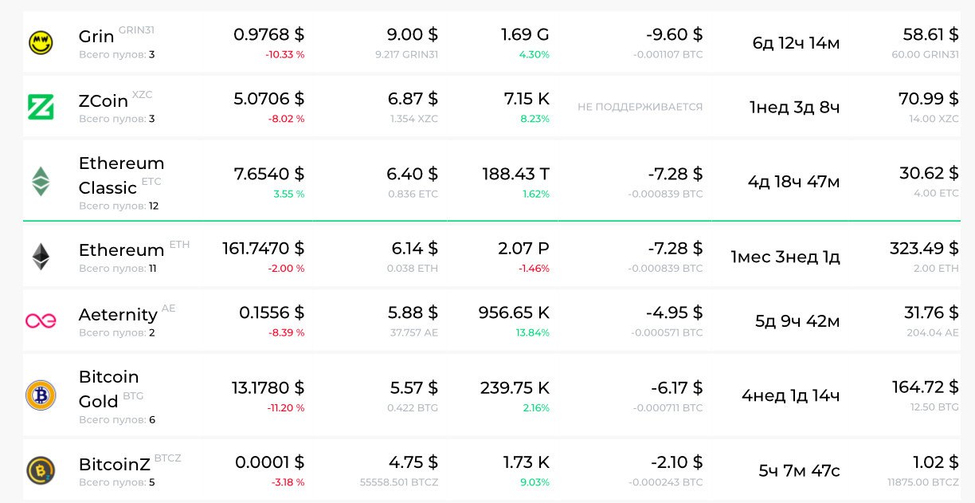The width and height of the screenshot is (975, 503).
Task: Click BitcoinZ hashrate 1.73 K
Action: click(527, 462)
